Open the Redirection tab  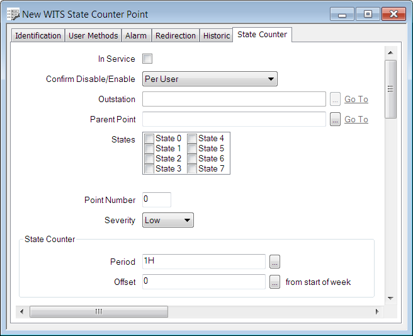(175, 36)
